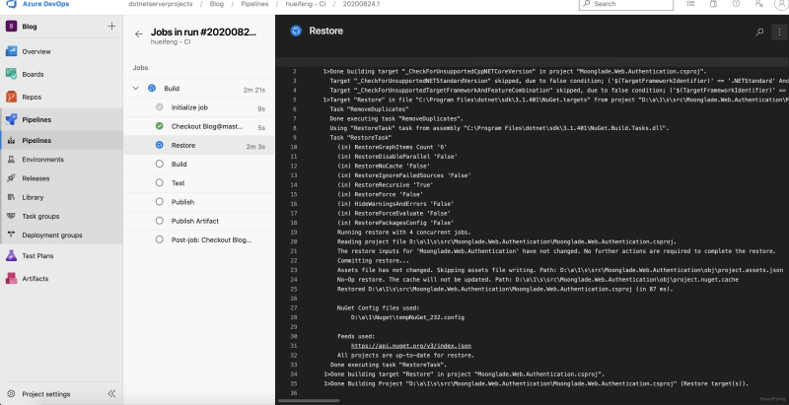Select the Publish step
This screenshot has width=789, height=405.
tap(199, 202)
